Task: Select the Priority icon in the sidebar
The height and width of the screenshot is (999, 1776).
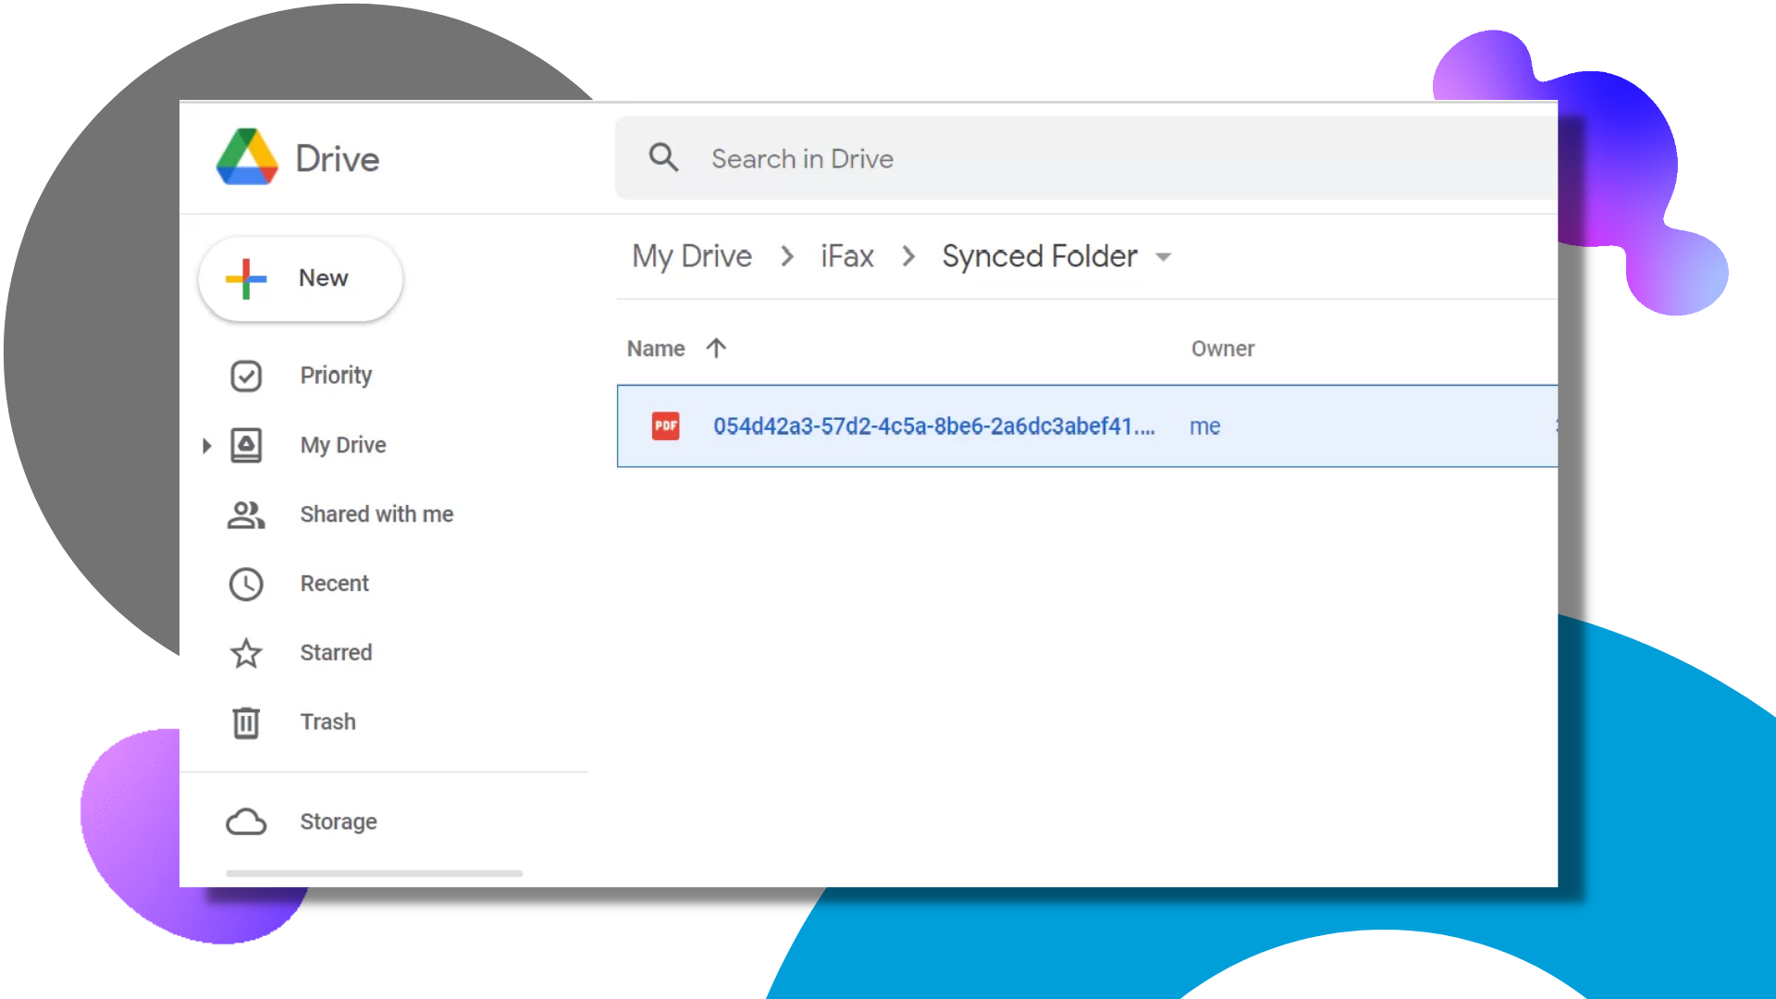Action: click(246, 376)
